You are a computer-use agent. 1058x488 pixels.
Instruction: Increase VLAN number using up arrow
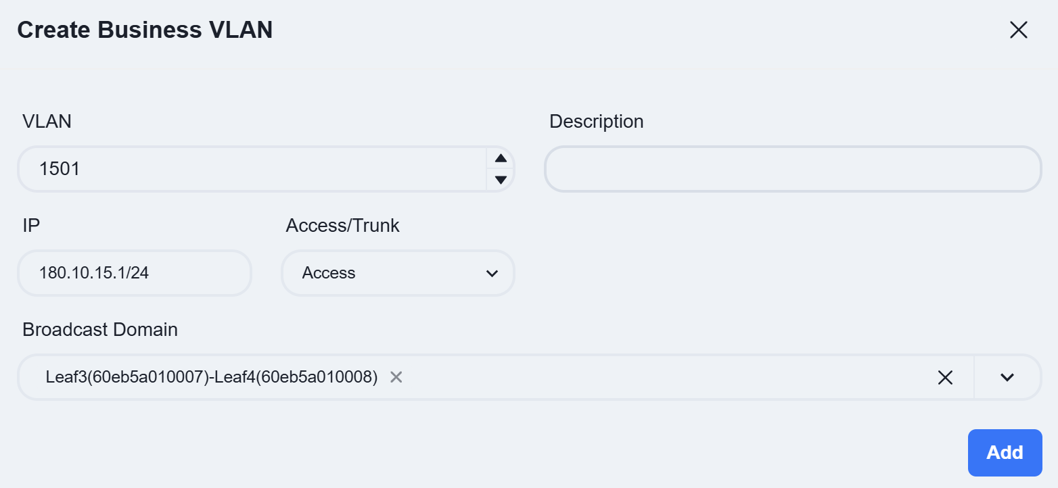click(501, 158)
